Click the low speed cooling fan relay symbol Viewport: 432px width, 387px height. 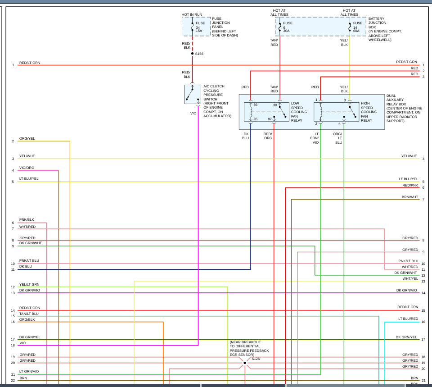[x=266, y=112]
